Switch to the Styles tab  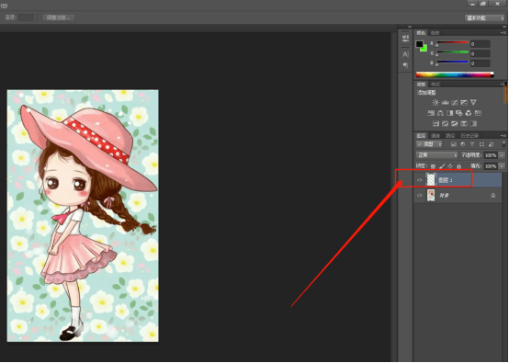tap(435, 85)
